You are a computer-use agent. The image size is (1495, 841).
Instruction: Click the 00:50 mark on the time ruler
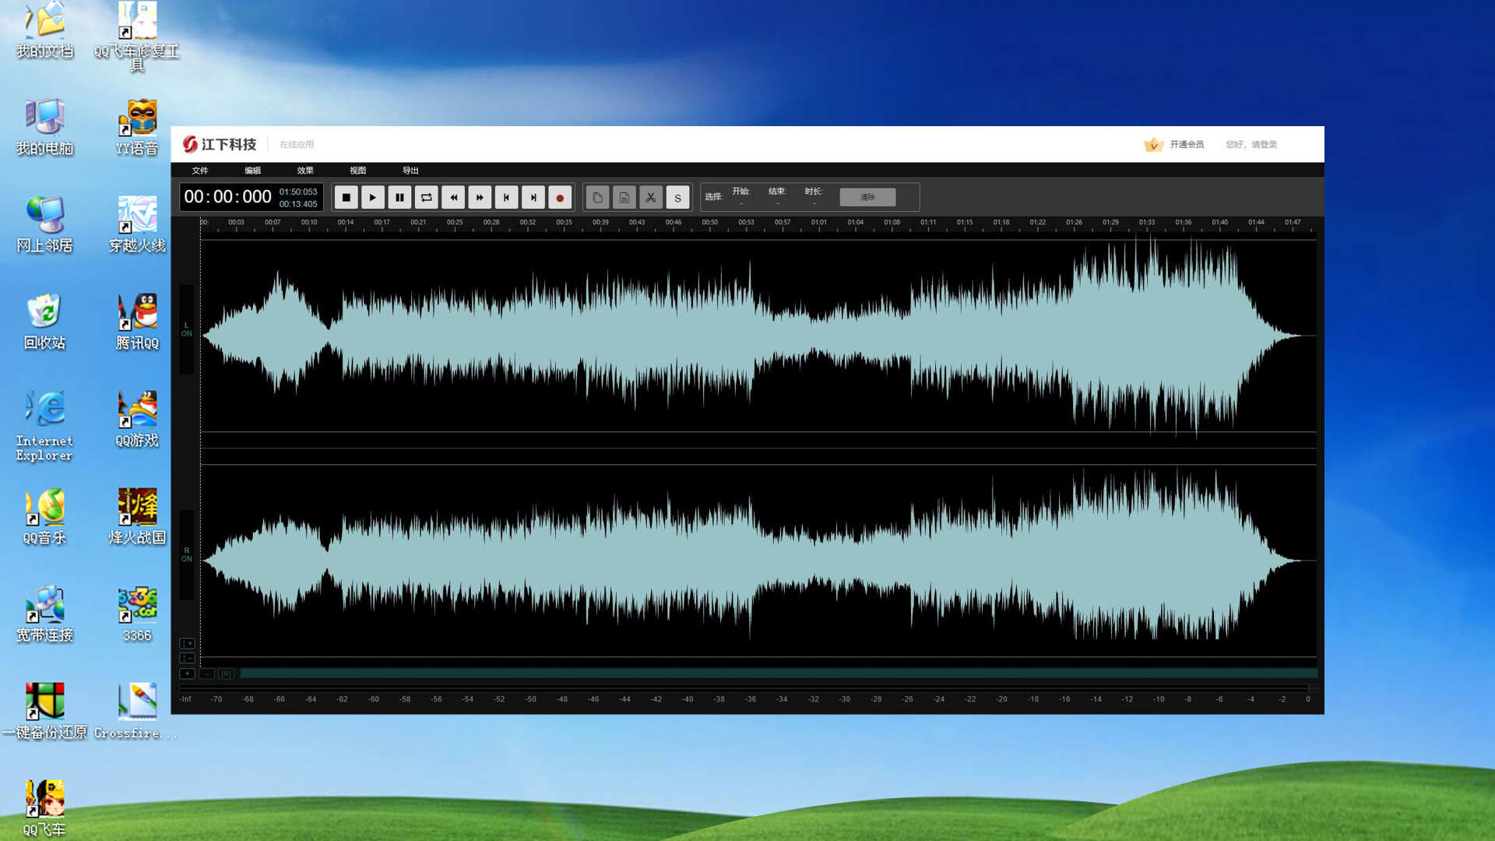pyautogui.click(x=710, y=223)
